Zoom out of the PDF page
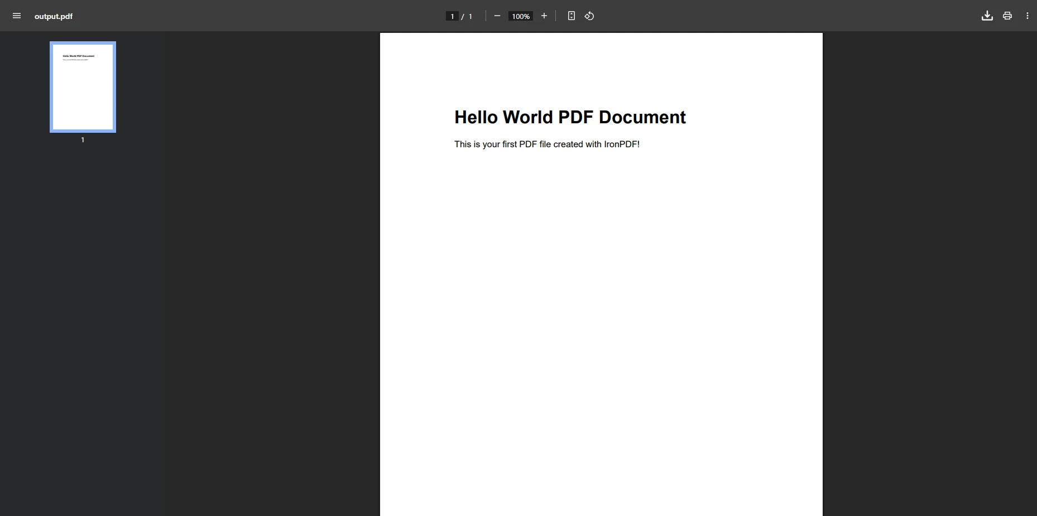Image resolution: width=1037 pixels, height=516 pixels. [497, 16]
